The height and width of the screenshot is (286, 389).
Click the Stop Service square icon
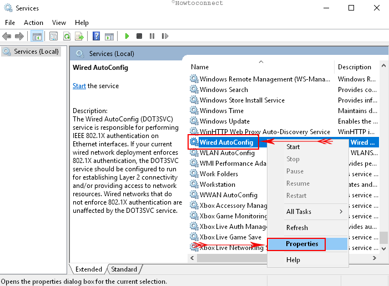139,36
